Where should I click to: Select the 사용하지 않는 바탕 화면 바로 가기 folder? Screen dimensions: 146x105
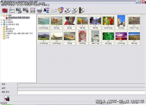[x=19, y=34]
